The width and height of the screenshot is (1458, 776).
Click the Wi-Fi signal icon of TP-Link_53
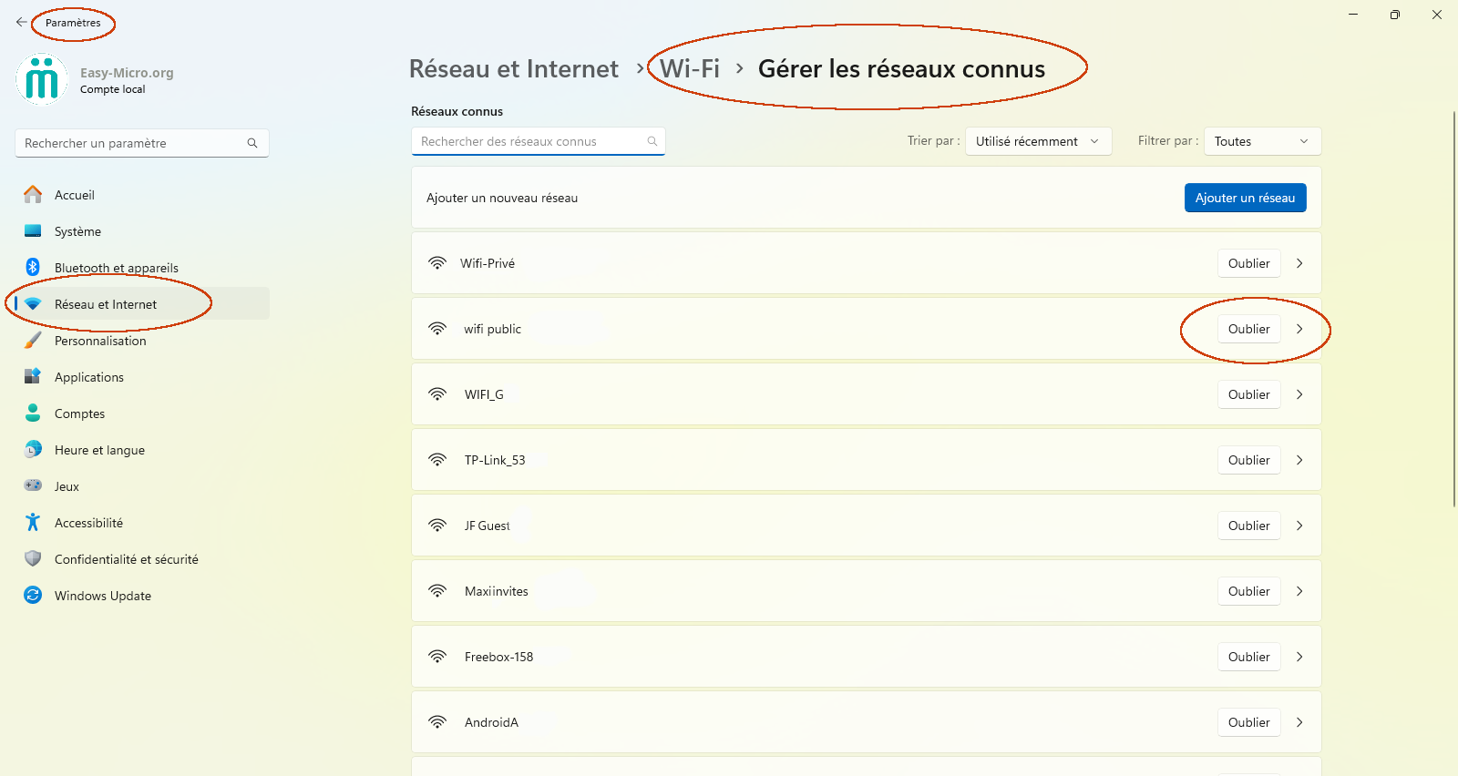pos(437,460)
